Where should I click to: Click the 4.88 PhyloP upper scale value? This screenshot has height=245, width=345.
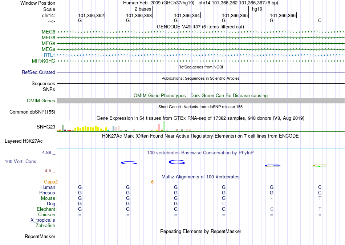click(46, 153)
